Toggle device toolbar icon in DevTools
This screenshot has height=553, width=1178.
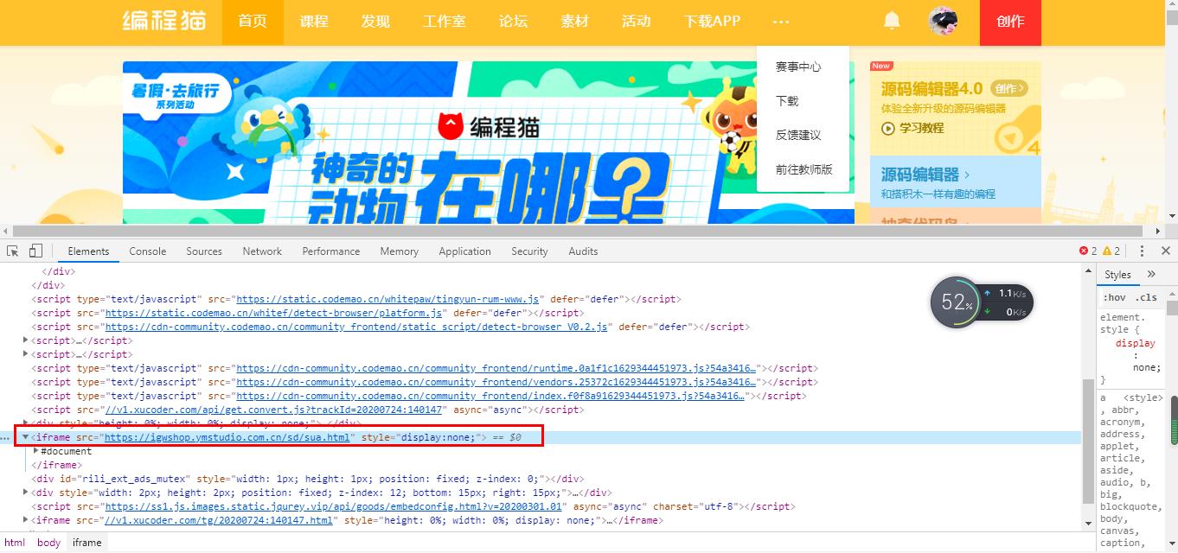35,251
